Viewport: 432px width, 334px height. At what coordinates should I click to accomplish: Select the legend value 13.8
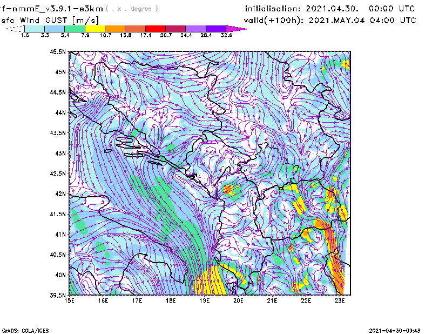pyautogui.click(x=126, y=35)
